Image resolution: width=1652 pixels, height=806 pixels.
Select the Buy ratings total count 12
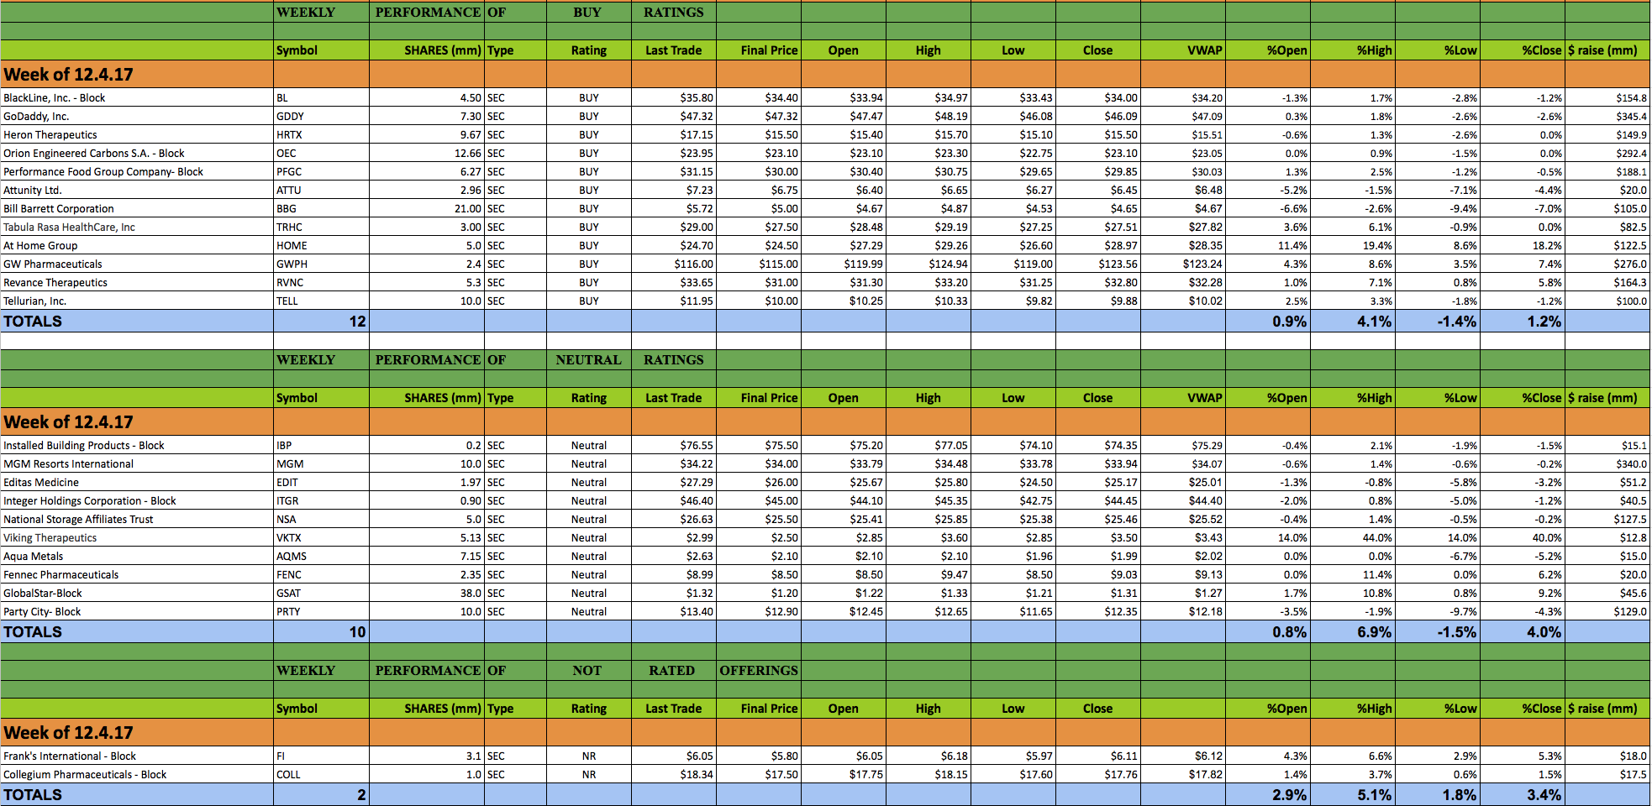pyautogui.click(x=321, y=321)
